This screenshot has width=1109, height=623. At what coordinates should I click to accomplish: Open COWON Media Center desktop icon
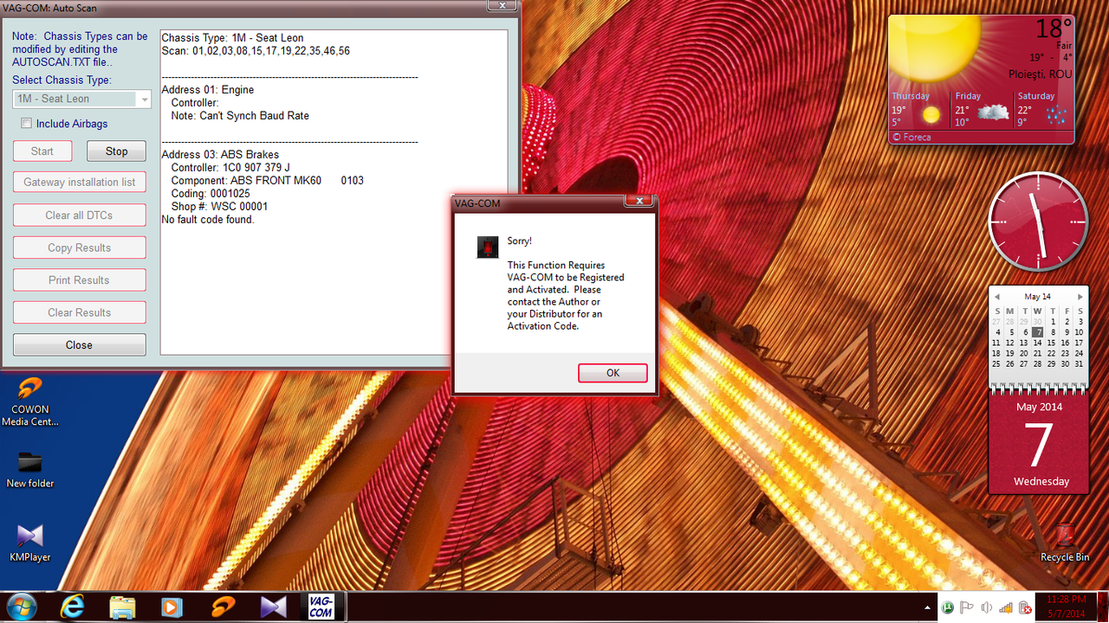[x=30, y=402]
